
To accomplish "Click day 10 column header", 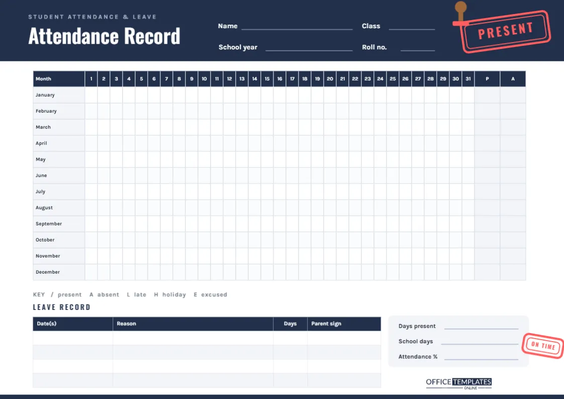I will tap(204, 79).
